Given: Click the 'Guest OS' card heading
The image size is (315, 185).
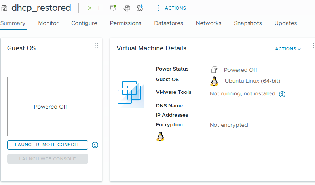Looking at the screenshot, I should [21, 48].
